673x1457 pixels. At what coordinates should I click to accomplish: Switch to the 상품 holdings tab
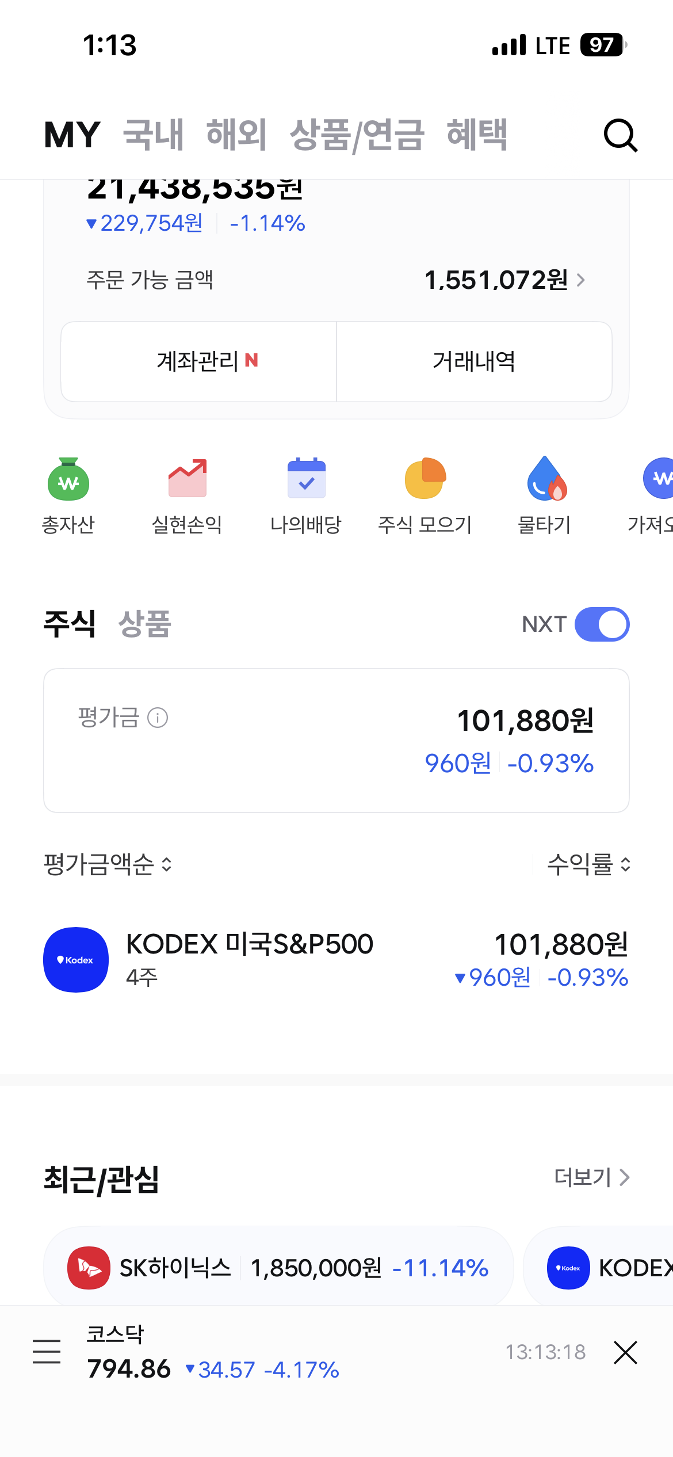coord(144,624)
